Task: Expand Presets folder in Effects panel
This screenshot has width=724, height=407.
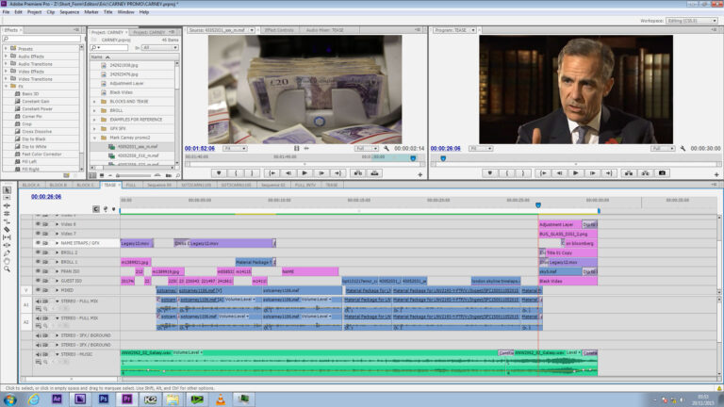Action: pos(6,48)
